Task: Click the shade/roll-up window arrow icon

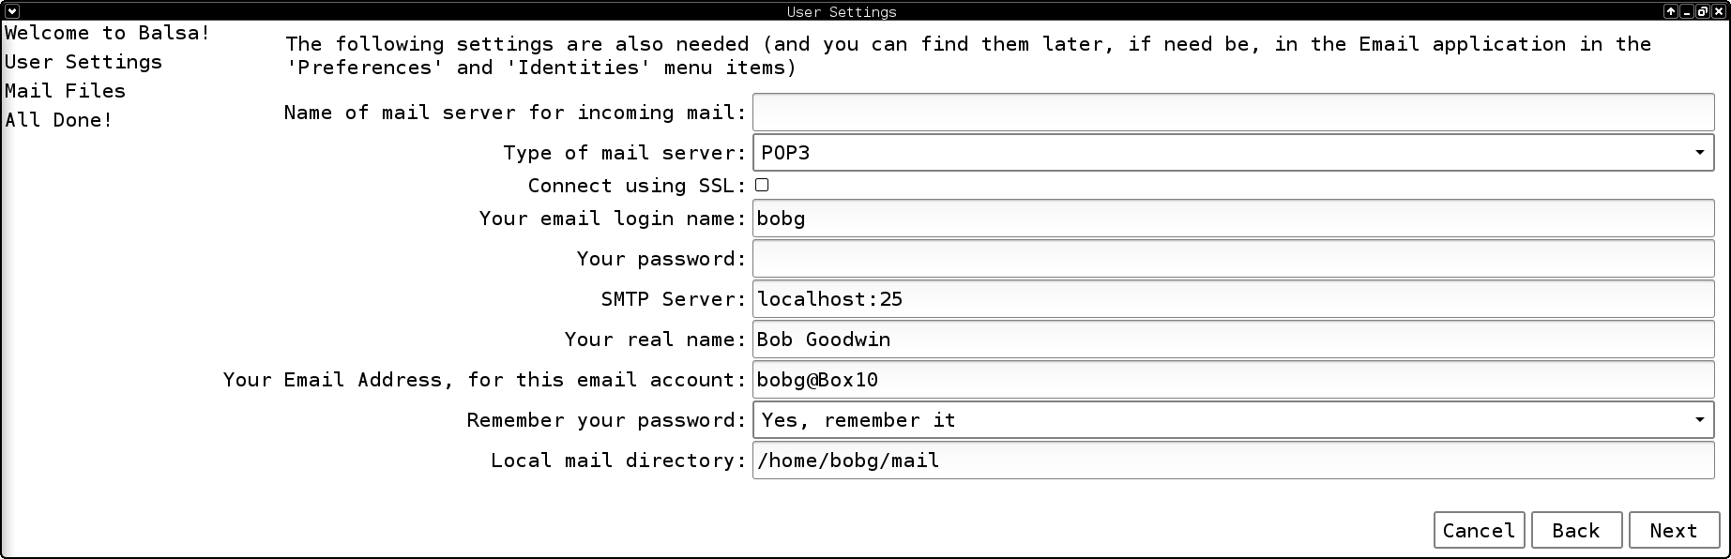Action: pos(1671,11)
